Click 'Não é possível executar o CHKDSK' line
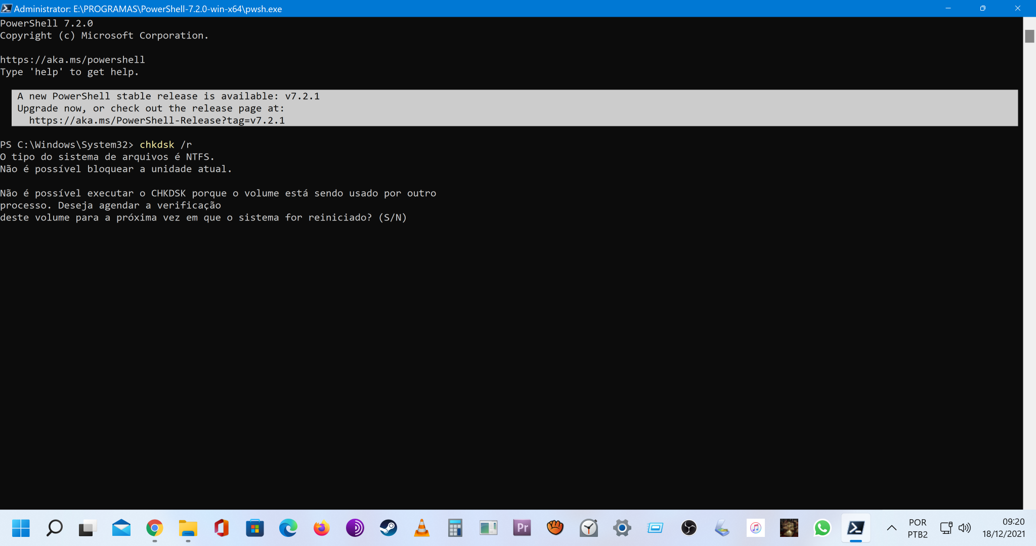This screenshot has height=546, width=1036. 218,193
